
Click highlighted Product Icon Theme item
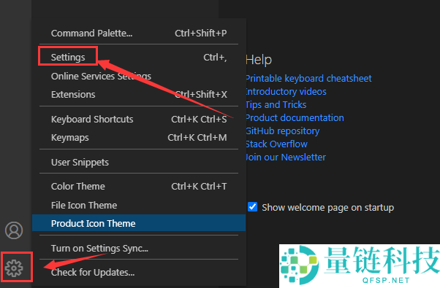[139, 223]
